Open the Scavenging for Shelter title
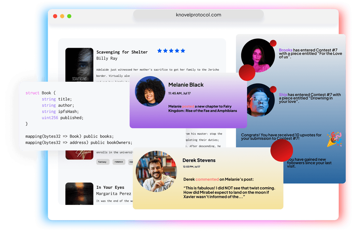This screenshot has width=353, height=231. click(x=122, y=52)
